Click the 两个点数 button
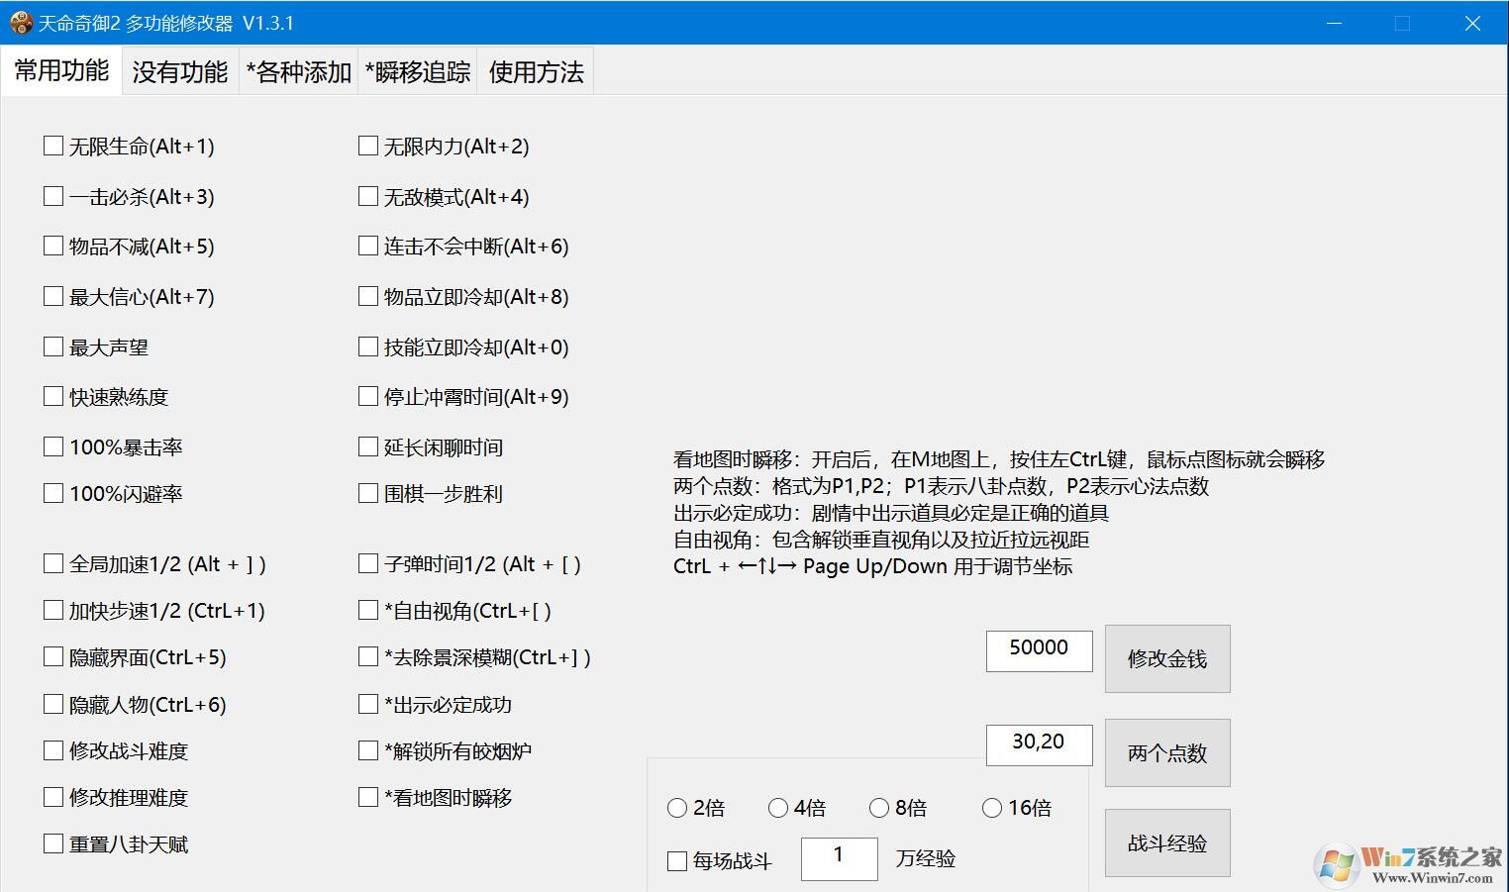The image size is (1509, 892). click(1166, 752)
